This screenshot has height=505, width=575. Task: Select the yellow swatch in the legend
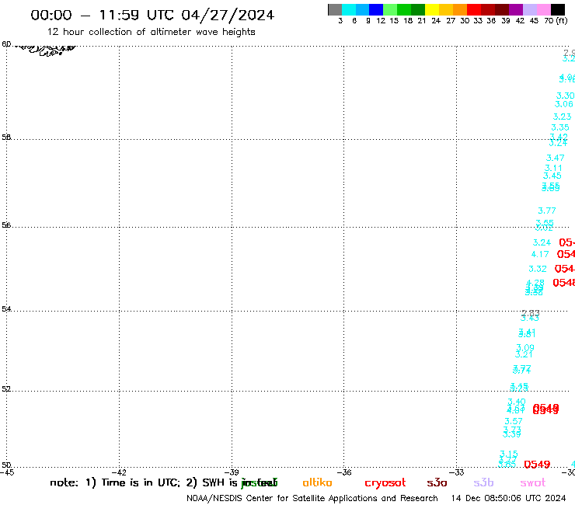pos(432,9)
